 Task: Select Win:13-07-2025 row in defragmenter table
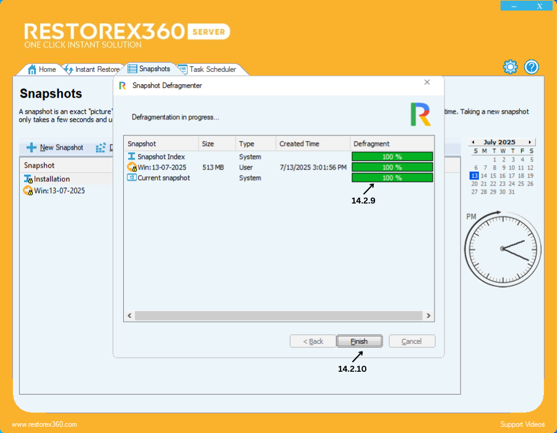[279, 167]
